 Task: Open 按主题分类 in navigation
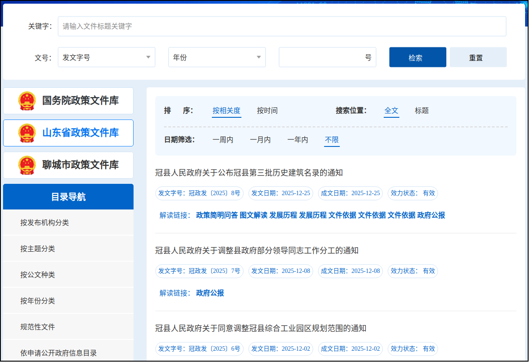pyautogui.click(x=68, y=249)
